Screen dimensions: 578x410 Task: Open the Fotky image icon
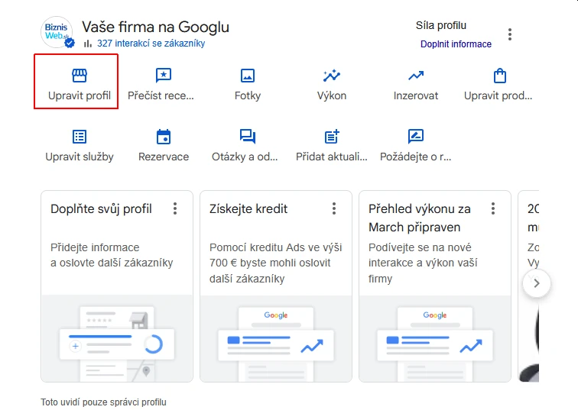click(x=248, y=76)
